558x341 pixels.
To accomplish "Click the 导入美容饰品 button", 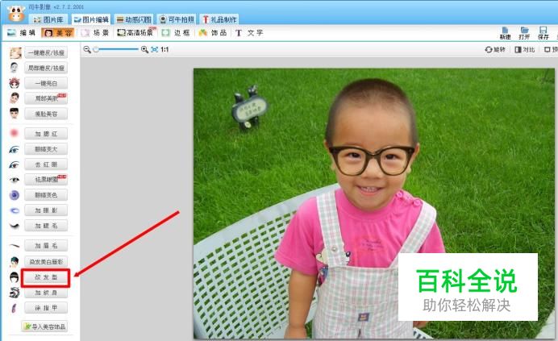I will tap(45, 326).
